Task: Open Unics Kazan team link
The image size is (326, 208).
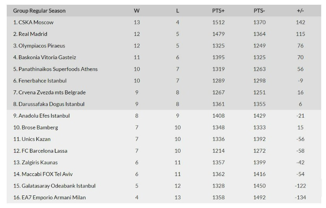Action: coord(32,139)
